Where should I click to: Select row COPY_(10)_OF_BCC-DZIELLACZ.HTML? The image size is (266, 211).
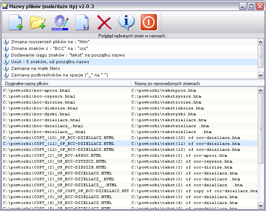click(58, 137)
